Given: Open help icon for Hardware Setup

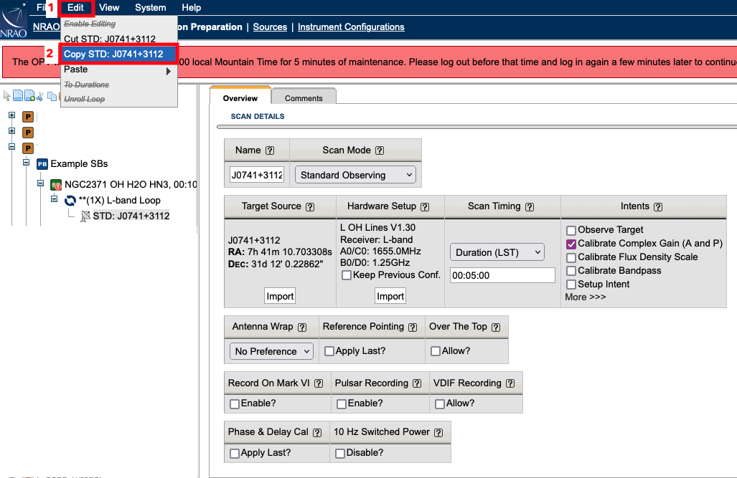Looking at the screenshot, I should coord(425,206).
